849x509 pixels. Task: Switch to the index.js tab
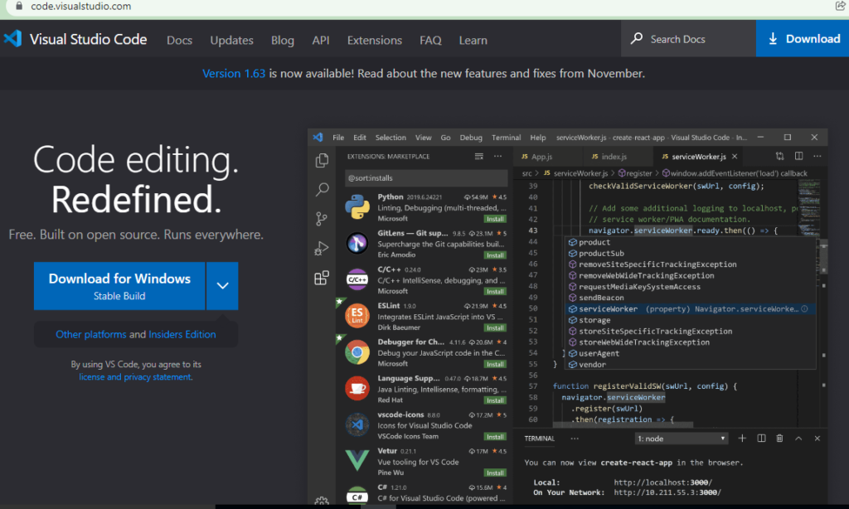pos(614,157)
